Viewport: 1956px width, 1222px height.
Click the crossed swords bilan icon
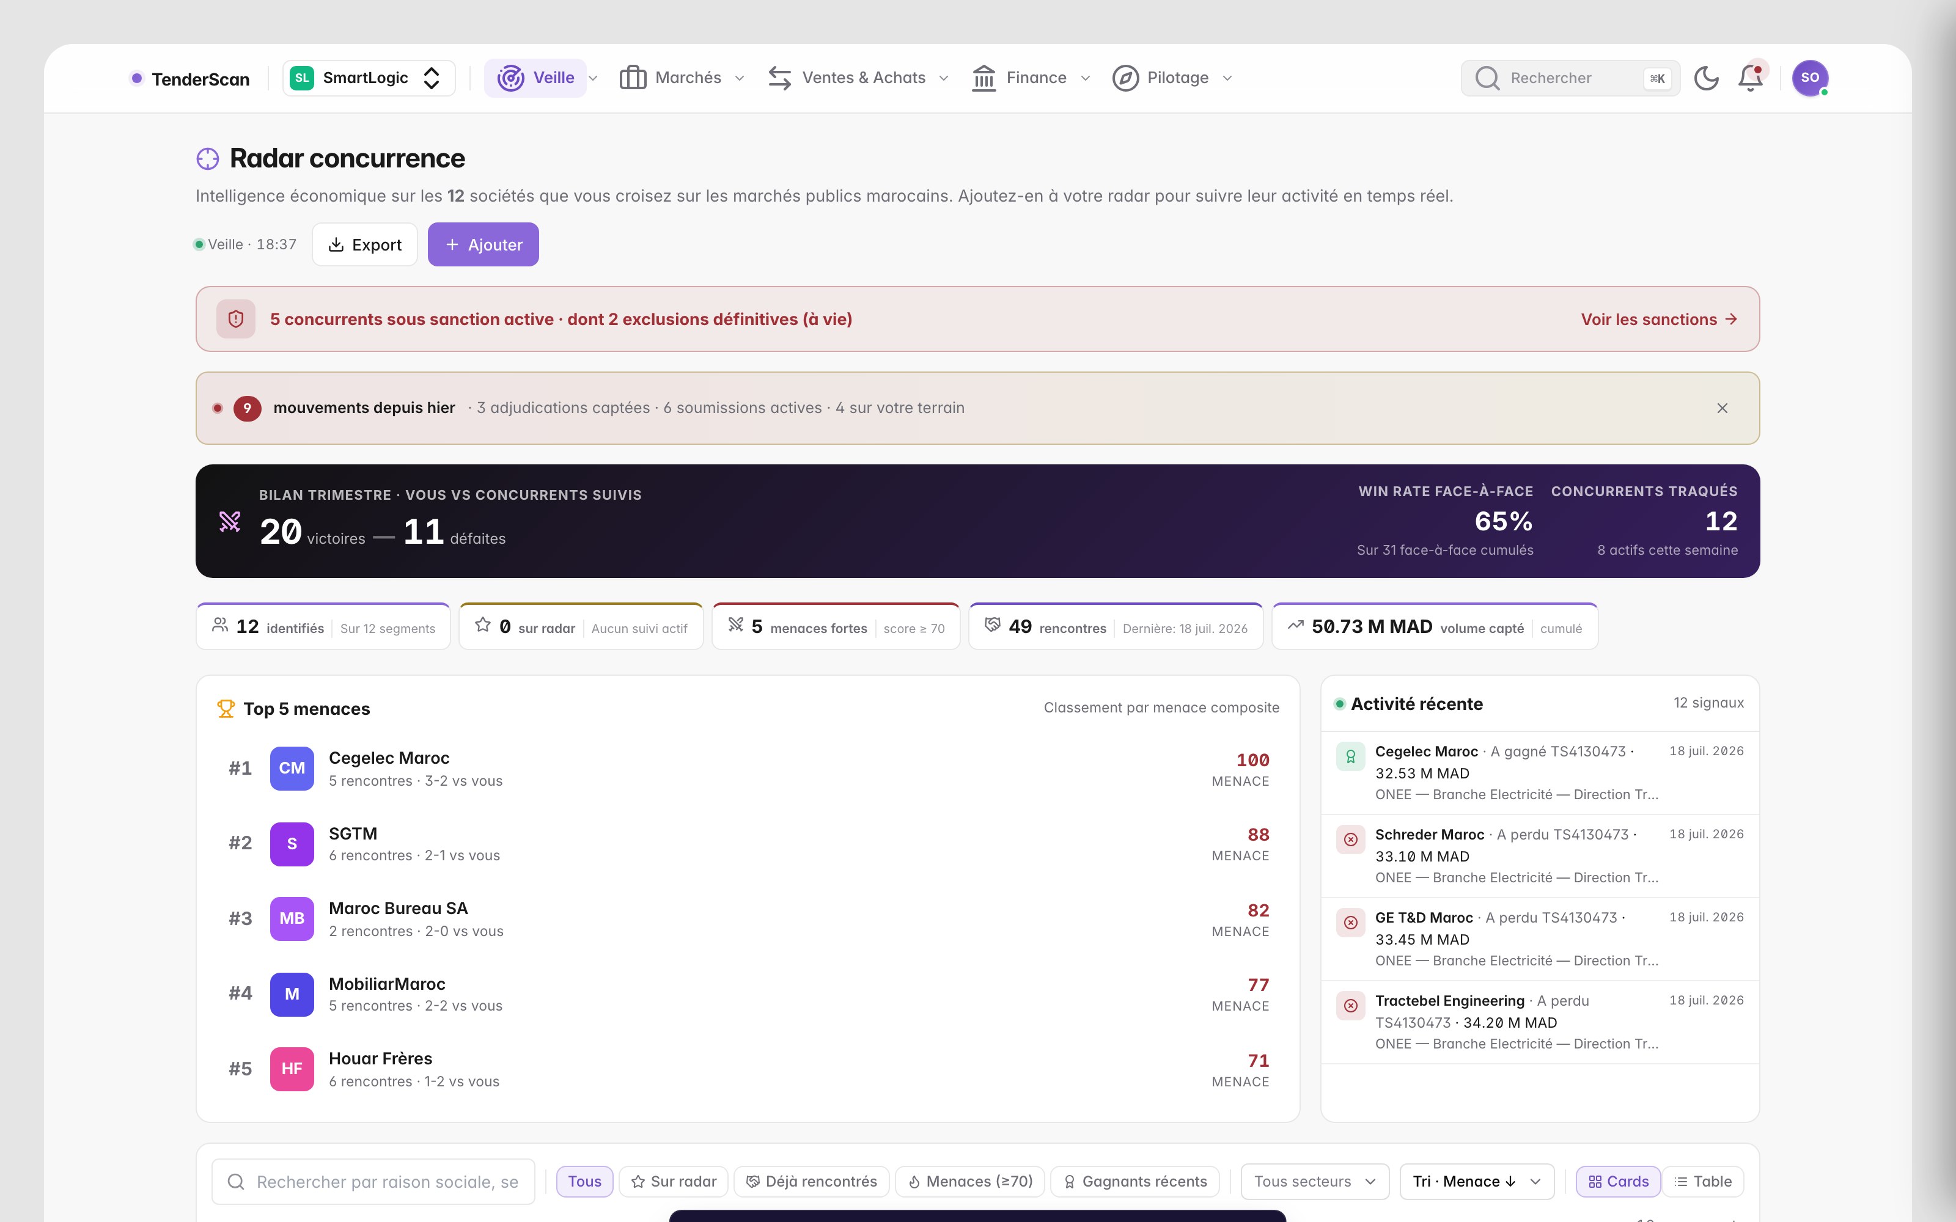coord(230,521)
